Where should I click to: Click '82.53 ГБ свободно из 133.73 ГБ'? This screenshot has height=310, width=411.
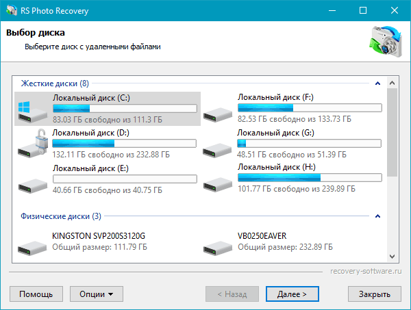click(295, 119)
